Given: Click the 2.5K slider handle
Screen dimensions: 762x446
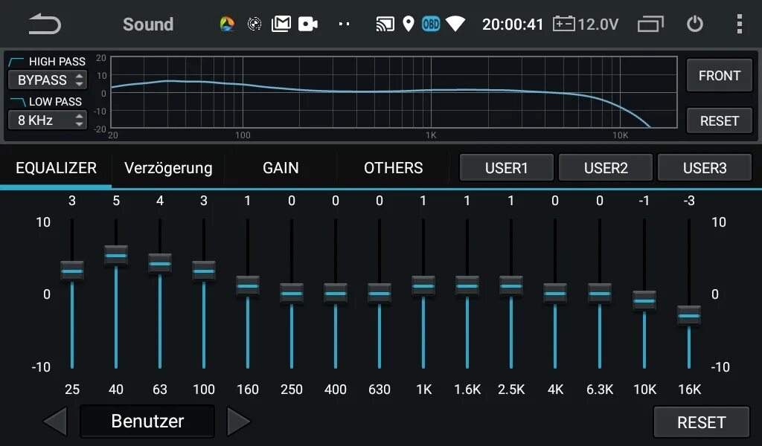Looking at the screenshot, I should point(511,286).
